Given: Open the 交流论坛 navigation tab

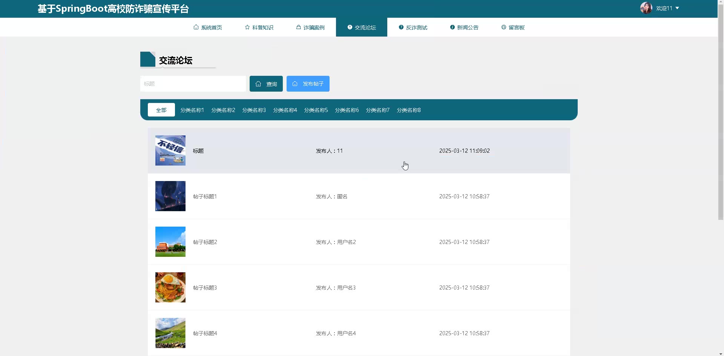Looking at the screenshot, I should coord(361,27).
